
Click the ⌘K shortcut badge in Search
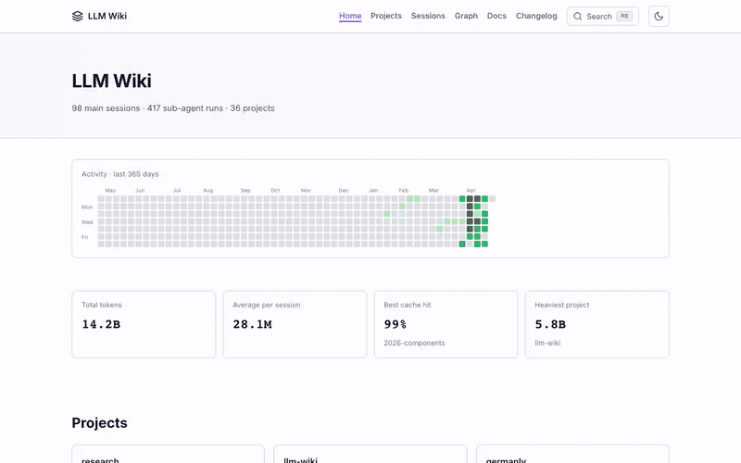[624, 16]
